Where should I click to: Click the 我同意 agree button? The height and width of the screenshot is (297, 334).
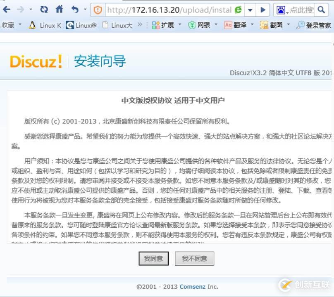(154, 259)
